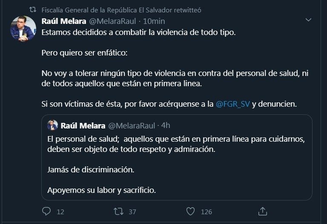The height and width of the screenshot is (224, 327).
Task: Click the share tweet icon
Action: coord(263,211)
